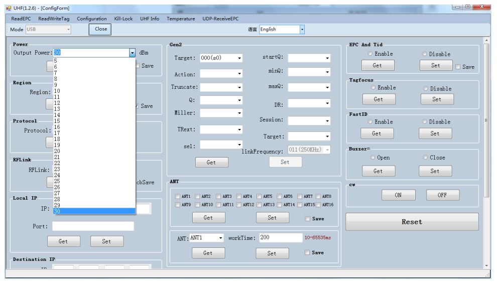
Task: Open the UDP-ReceiveEPC menu
Action: pyautogui.click(x=220, y=19)
